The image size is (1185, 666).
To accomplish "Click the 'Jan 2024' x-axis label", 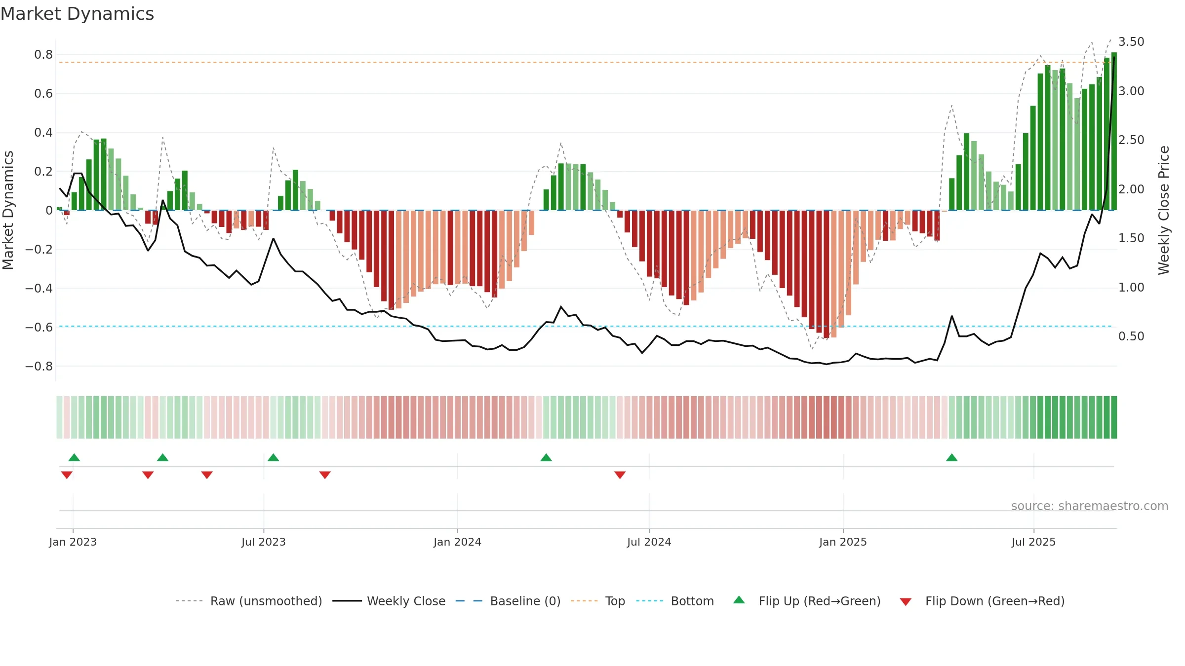I will tap(458, 542).
